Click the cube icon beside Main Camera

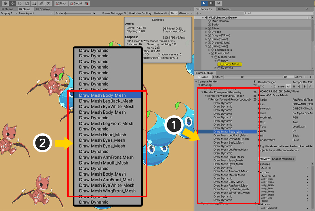click(x=209, y=21)
